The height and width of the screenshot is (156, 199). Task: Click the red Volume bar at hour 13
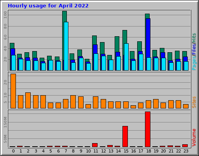coord(110,146)
